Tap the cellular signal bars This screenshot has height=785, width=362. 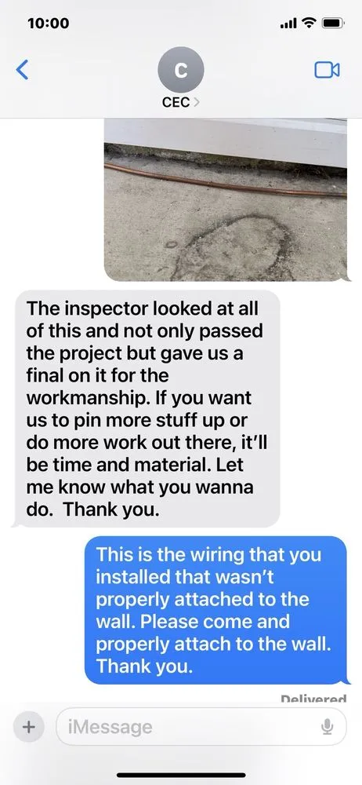point(291,23)
